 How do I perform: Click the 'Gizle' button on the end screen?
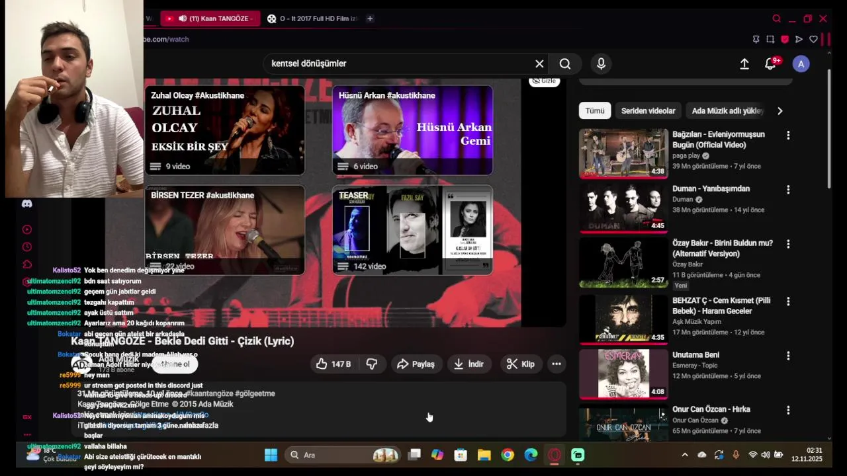click(x=545, y=81)
